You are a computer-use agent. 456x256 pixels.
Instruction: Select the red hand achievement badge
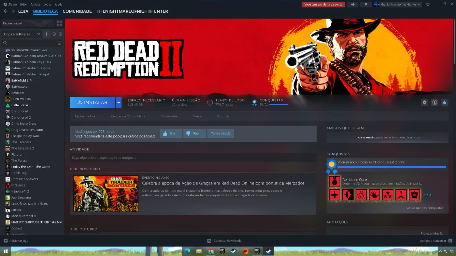click(375, 195)
